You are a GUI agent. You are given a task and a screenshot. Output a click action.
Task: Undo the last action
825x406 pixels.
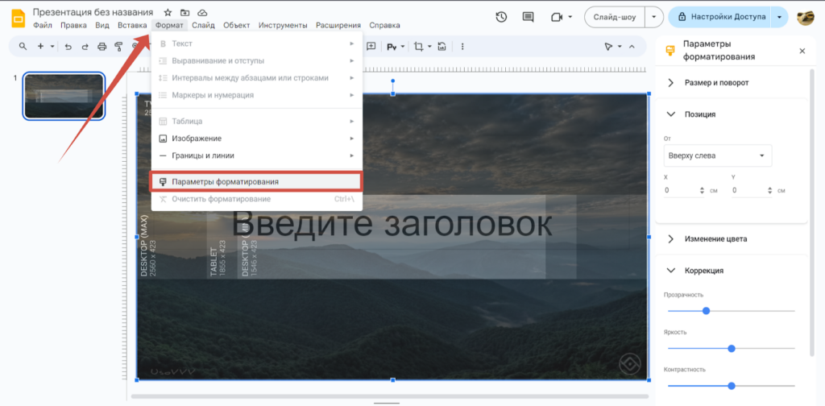(x=68, y=46)
